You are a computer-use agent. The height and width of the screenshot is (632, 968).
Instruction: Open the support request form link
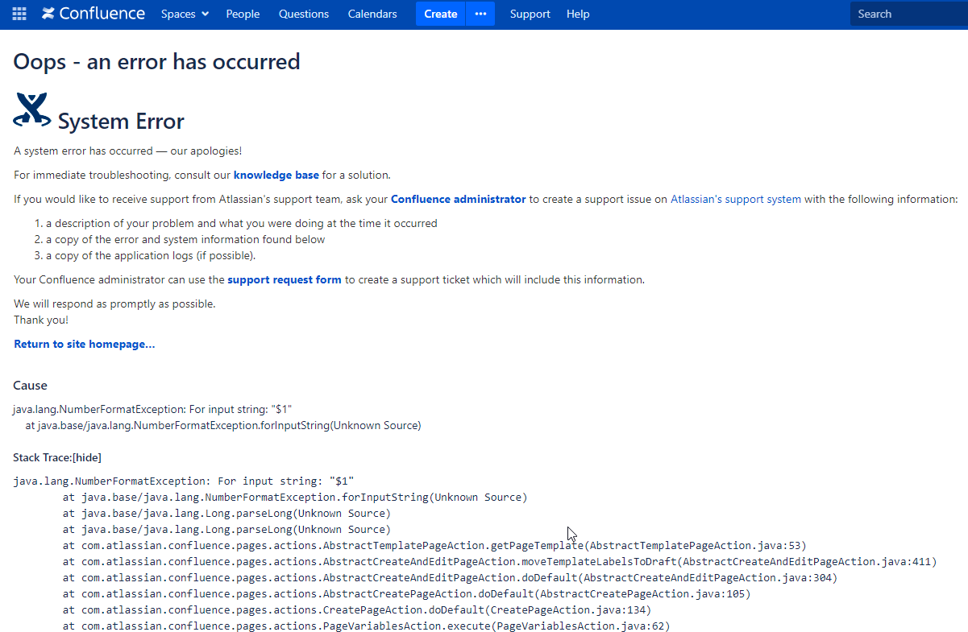[285, 279]
